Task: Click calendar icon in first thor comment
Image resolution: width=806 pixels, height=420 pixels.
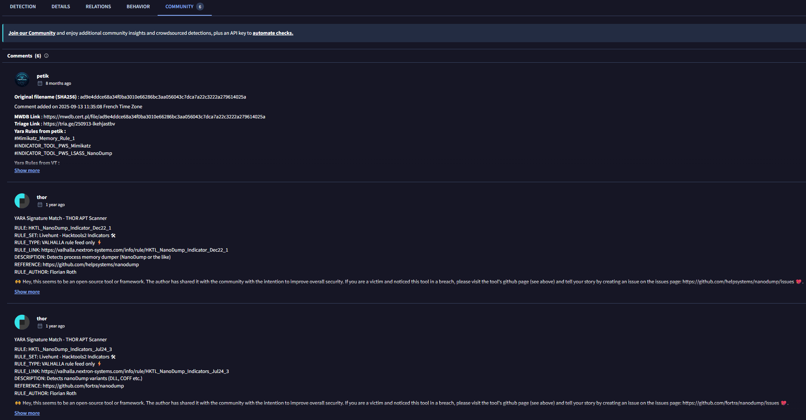Action: [40, 205]
